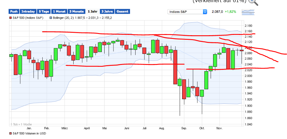Choose the 3 Monate timeframe
Viewport: 287px width, 139px height.
pyautogui.click(x=77, y=12)
